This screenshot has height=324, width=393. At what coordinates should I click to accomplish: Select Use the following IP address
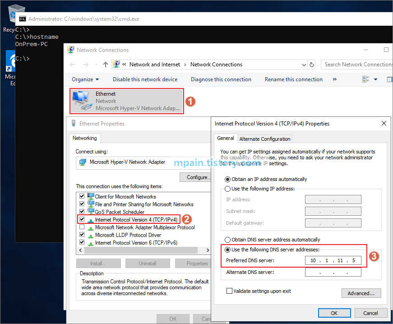227,189
